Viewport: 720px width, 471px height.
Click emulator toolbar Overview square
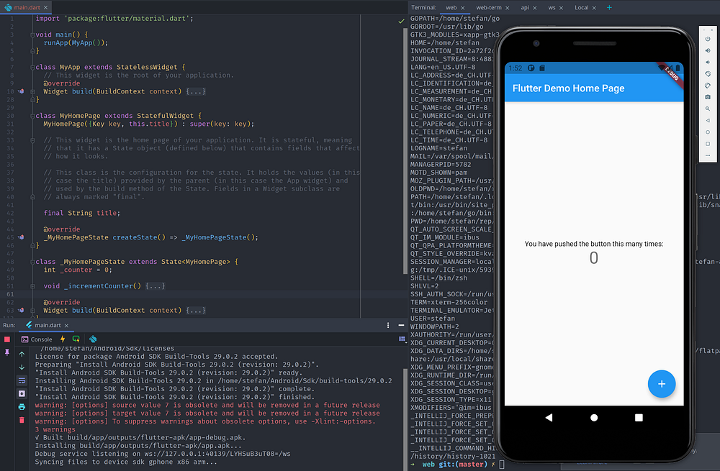708,144
